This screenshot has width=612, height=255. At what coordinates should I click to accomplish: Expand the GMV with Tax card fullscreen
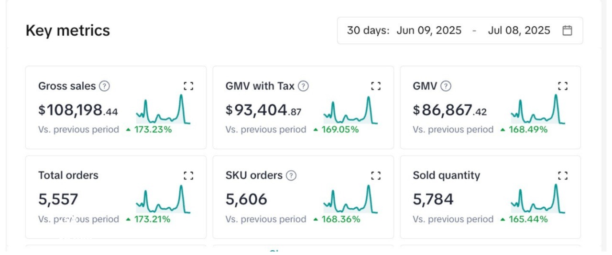[x=376, y=86]
